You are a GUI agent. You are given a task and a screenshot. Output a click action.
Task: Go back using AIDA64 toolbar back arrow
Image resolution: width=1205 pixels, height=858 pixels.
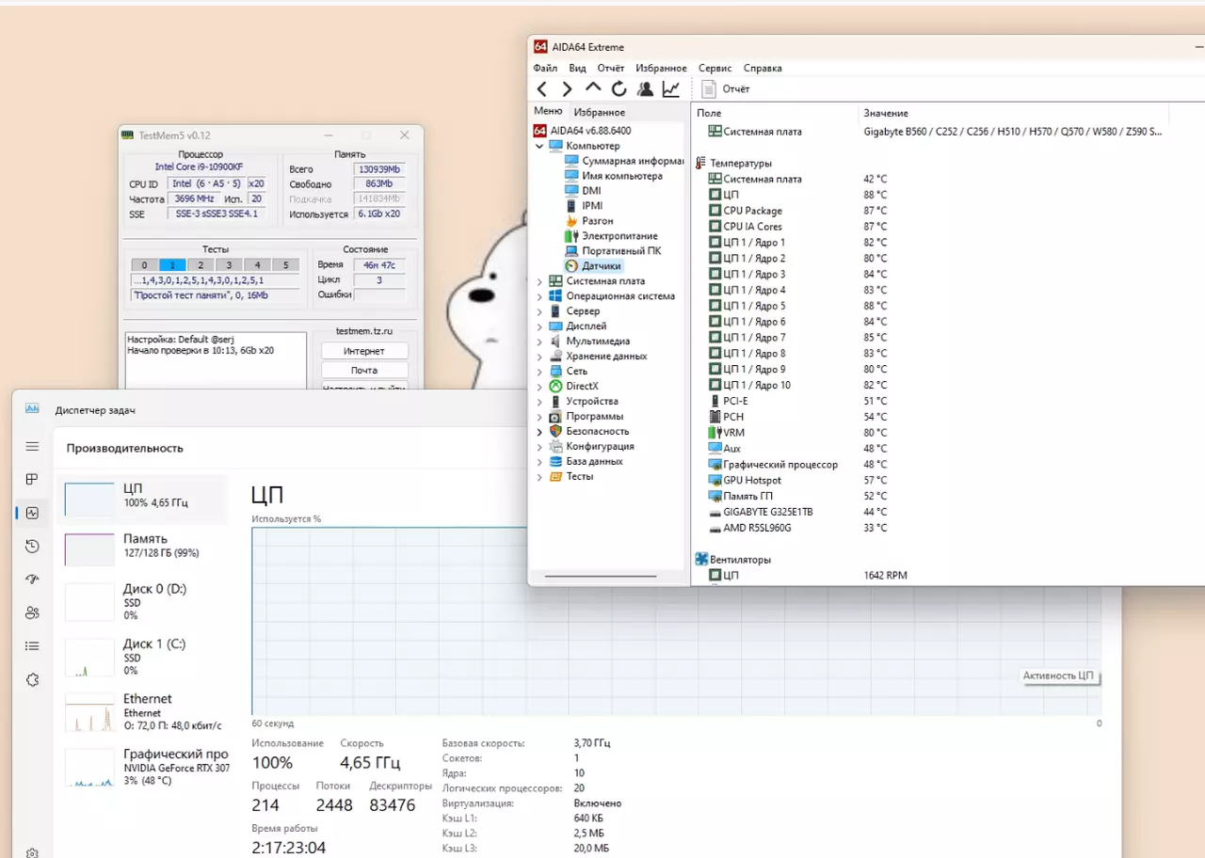[x=542, y=88]
